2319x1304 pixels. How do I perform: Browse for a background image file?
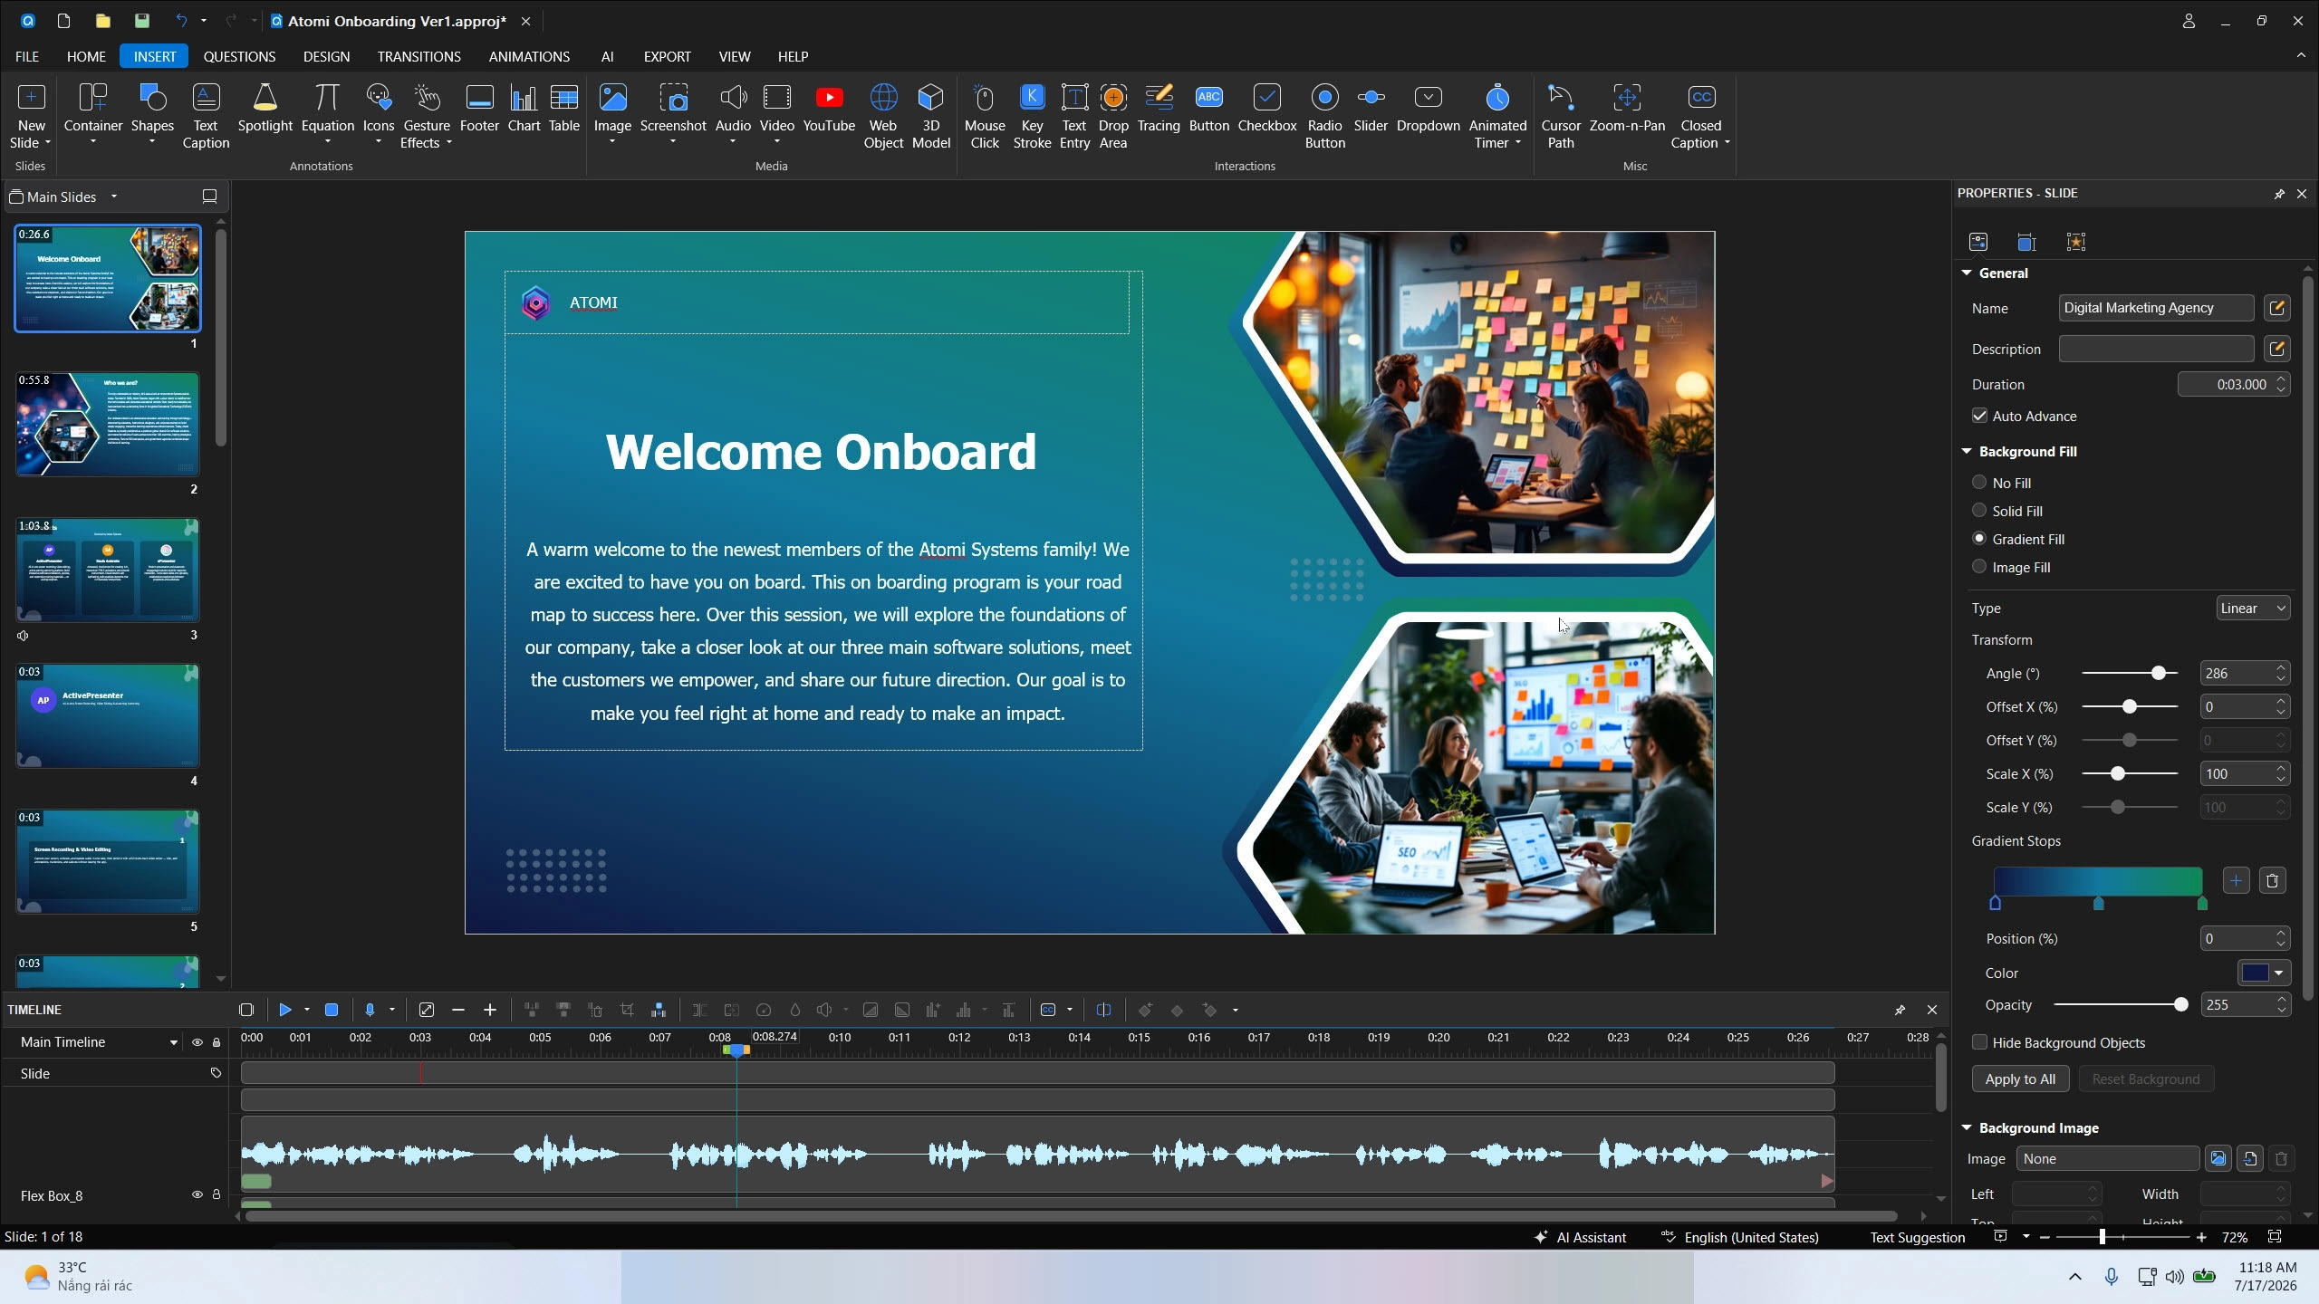2218,1158
